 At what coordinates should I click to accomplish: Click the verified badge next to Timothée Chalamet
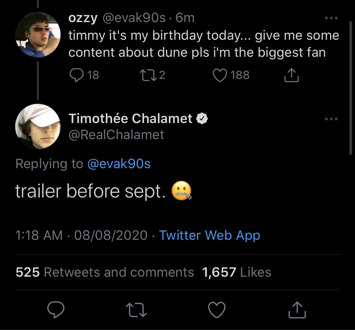click(202, 119)
